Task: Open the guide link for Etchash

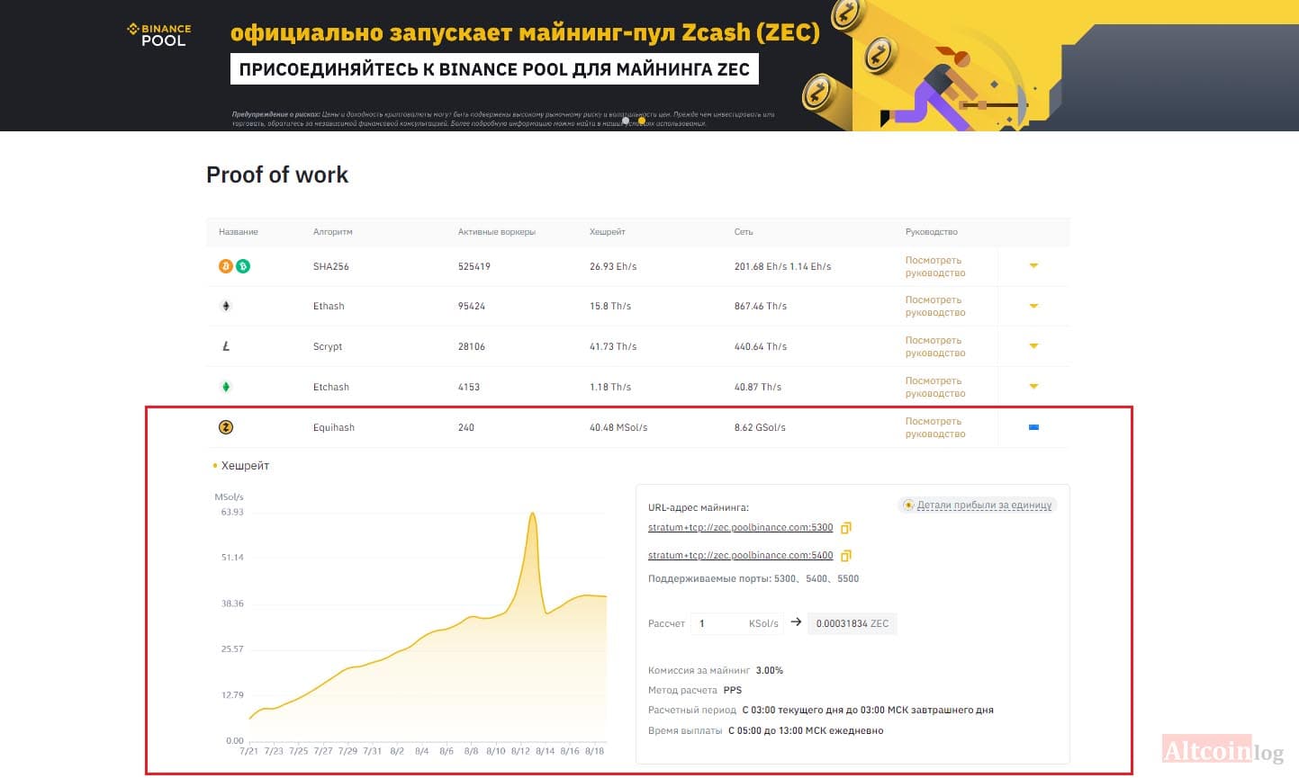Action: tap(935, 387)
